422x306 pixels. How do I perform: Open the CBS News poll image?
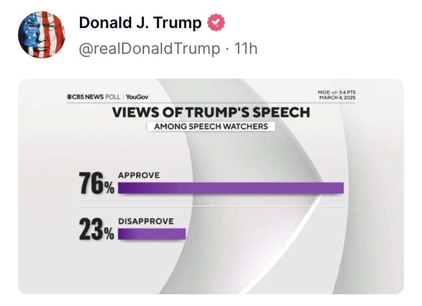pos(211,186)
